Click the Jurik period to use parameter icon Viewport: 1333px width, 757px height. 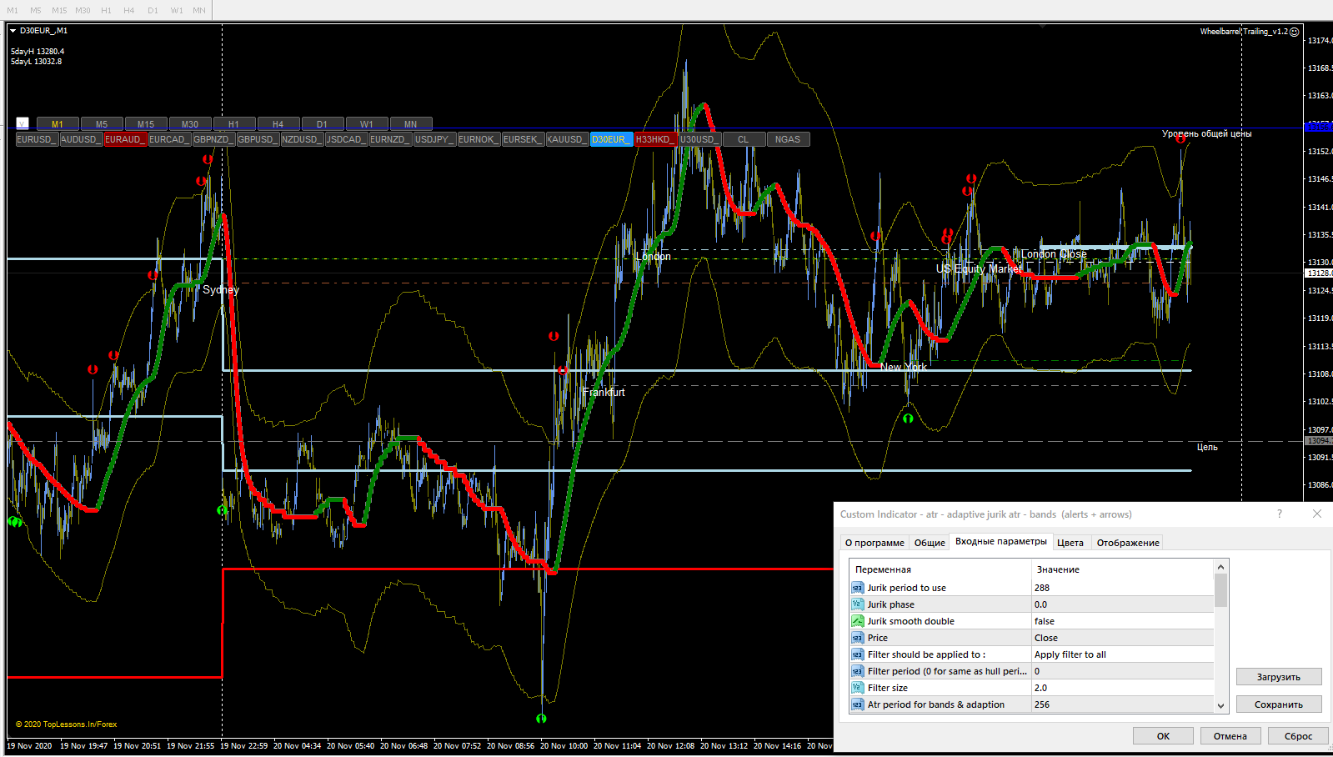click(857, 588)
